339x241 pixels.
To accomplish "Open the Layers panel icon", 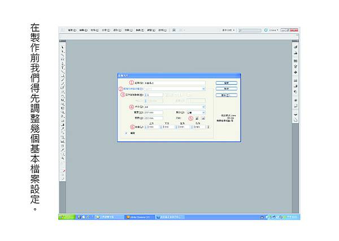I will pyautogui.click(x=295, y=114).
